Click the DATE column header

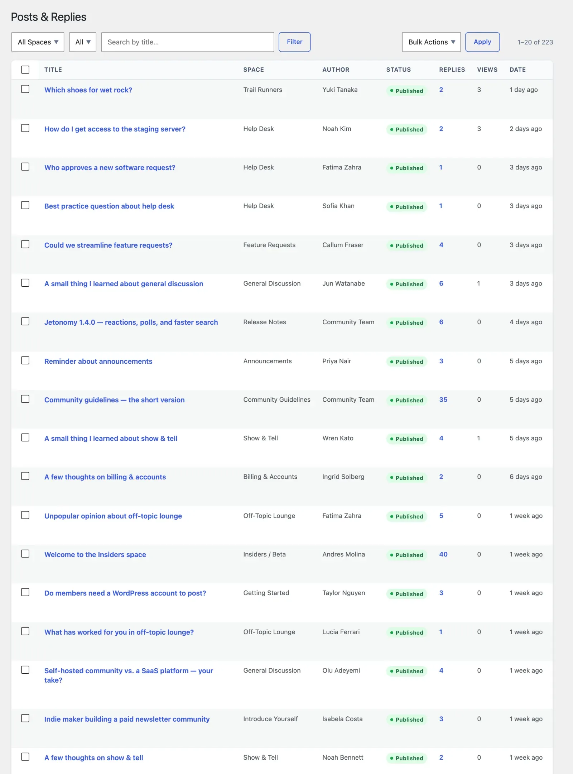[517, 70]
